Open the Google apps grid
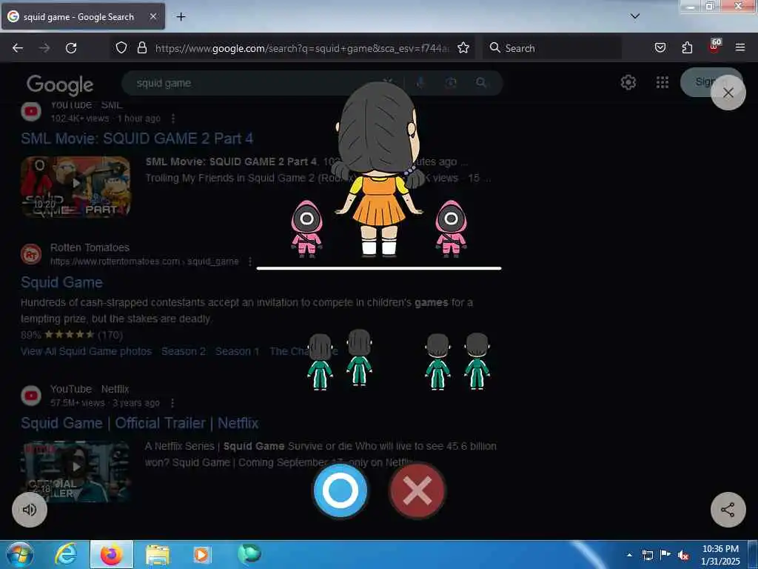This screenshot has width=758, height=569. click(x=663, y=82)
